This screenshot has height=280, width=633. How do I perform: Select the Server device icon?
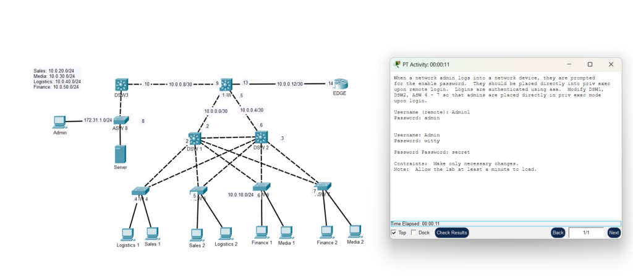point(121,154)
